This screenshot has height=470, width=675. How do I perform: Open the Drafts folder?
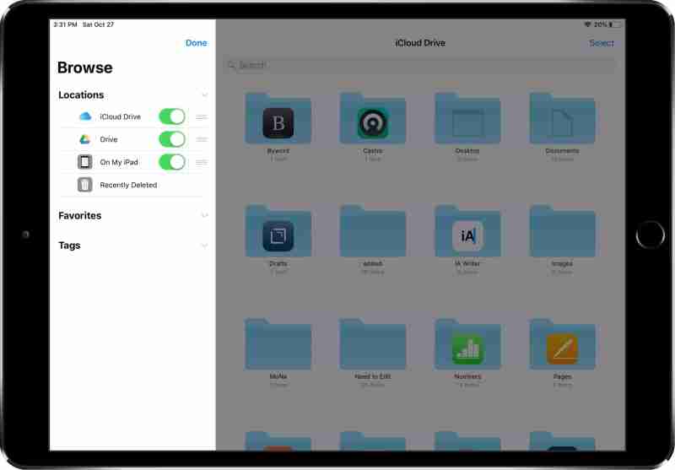coord(278,231)
